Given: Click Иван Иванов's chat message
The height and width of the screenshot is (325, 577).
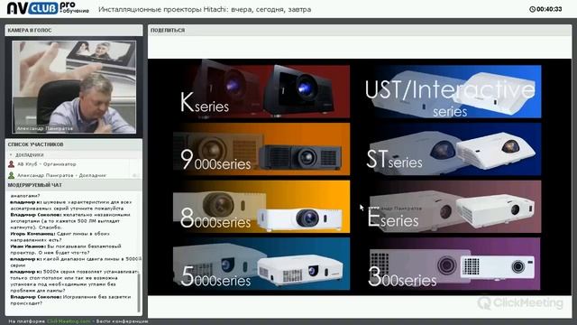Looking at the screenshot, I should point(66,249).
